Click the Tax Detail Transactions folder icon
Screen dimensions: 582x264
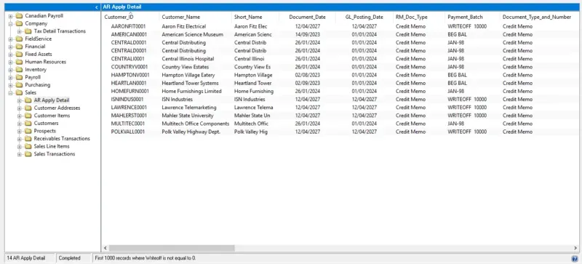point(28,31)
